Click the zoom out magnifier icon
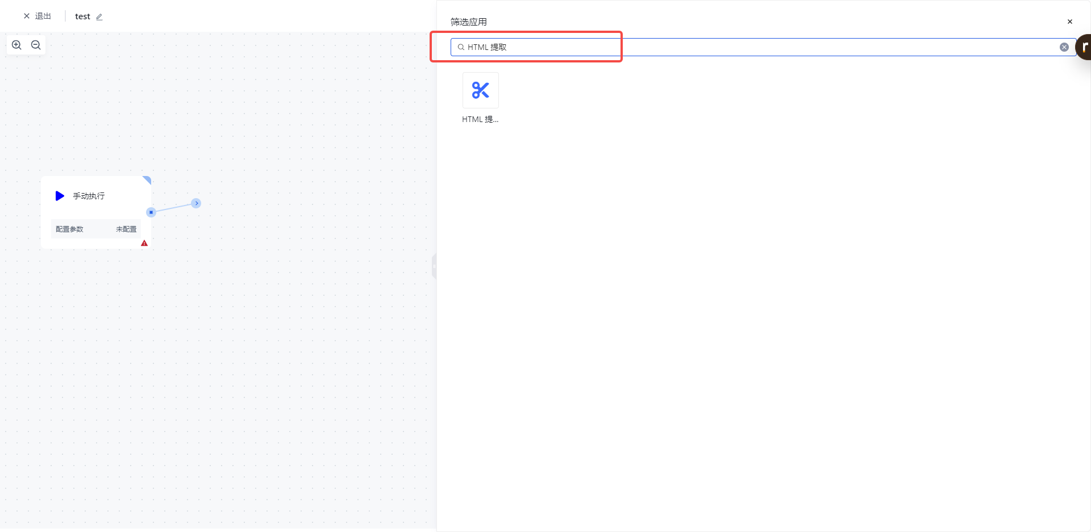1091x532 pixels. 36,45
